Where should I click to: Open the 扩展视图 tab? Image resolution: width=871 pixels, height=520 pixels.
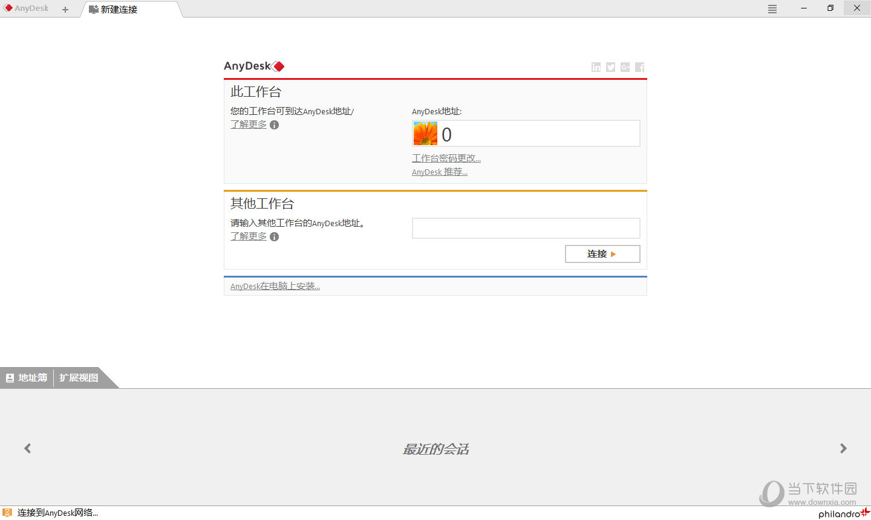[79, 378]
